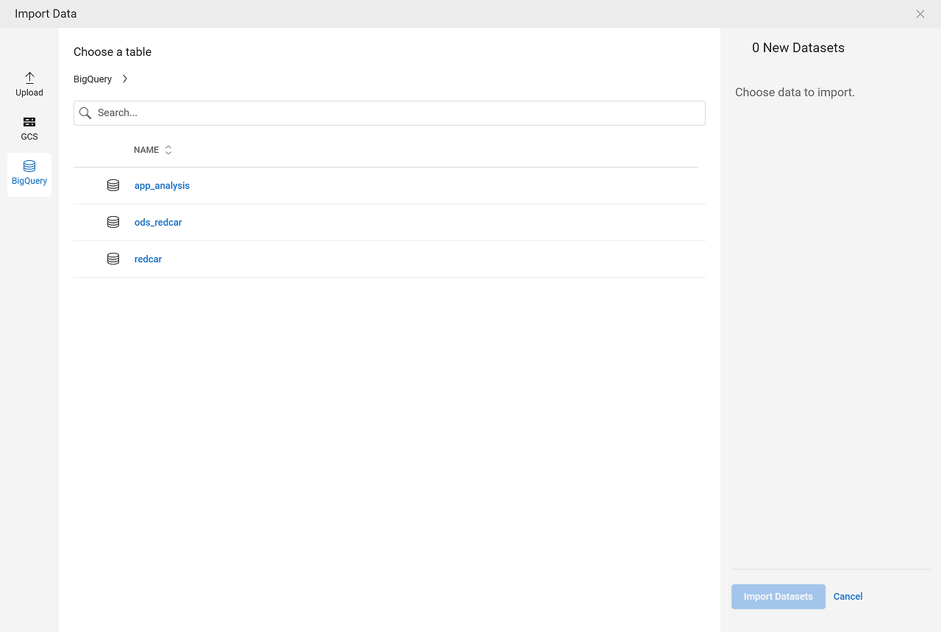Select the NAME column header
This screenshot has width=941, height=632.
[x=146, y=149]
